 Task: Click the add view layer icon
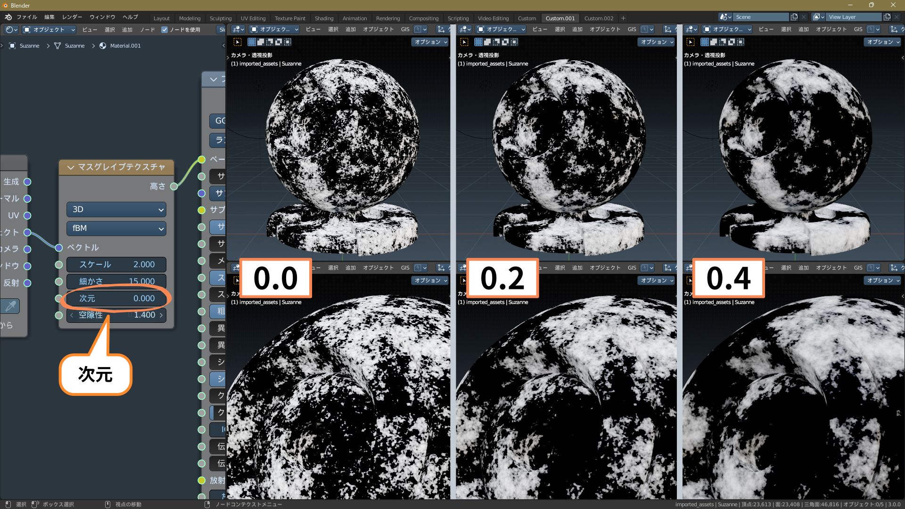pyautogui.click(x=887, y=17)
